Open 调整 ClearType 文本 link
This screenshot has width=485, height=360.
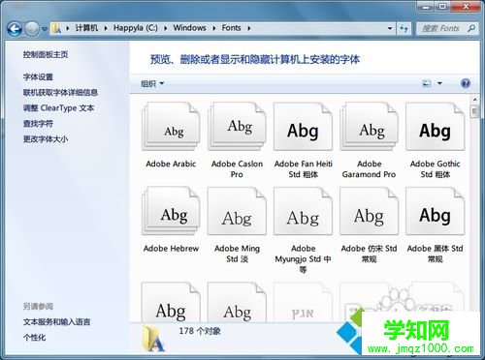[58, 108]
